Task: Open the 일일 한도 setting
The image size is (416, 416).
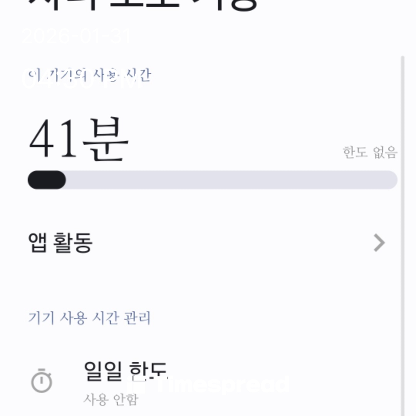Action: pyautogui.click(x=126, y=371)
